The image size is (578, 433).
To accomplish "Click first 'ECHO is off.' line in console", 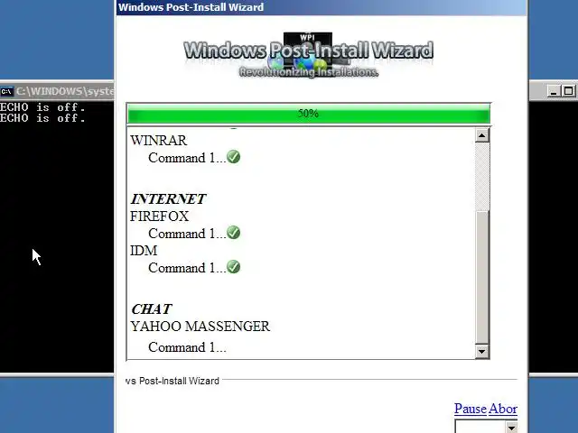I will (42, 107).
